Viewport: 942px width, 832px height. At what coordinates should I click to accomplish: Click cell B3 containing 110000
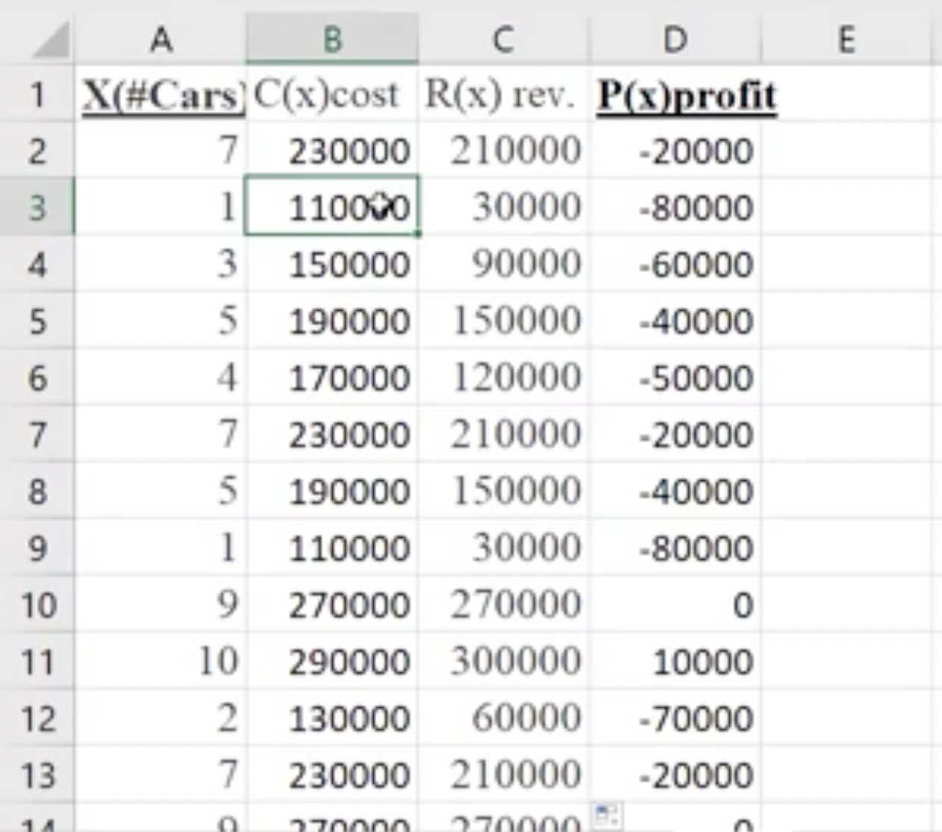click(x=331, y=208)
